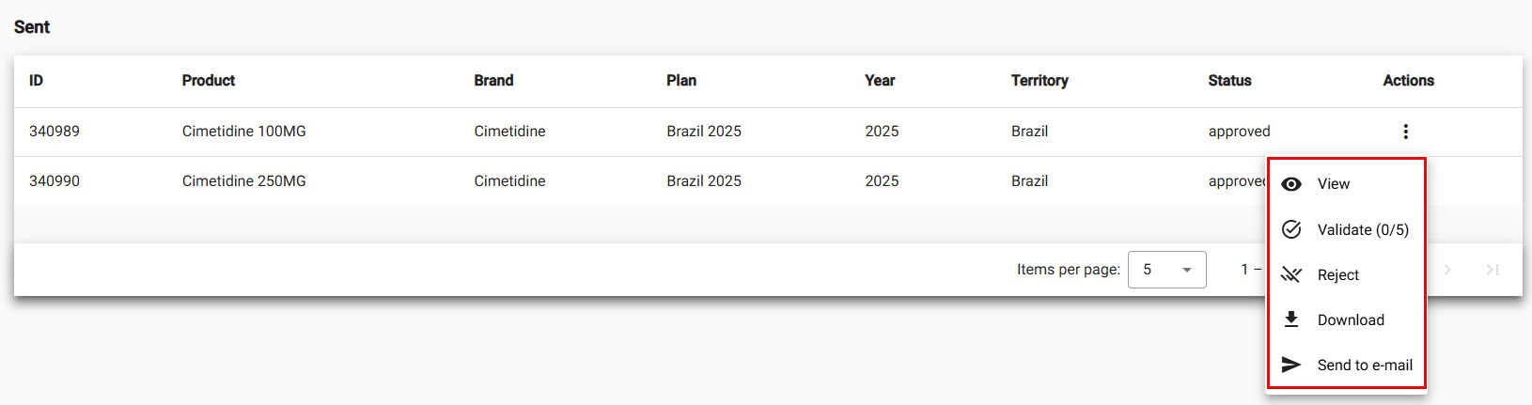Image resolution: width=1532 pixels, height=405 pixels.
Task: Select View from the actions menu
Action: pyautogui.click(x=1333, y=184)
